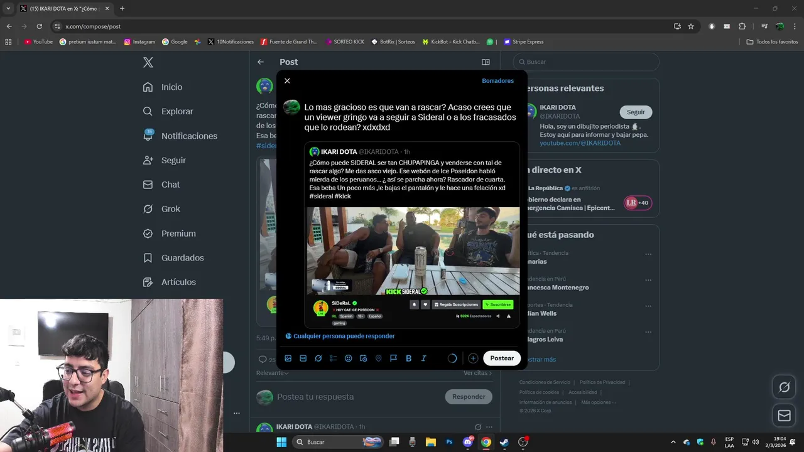The width and height of the screenshot is (804, 452).
Task: Open the Instagram bookmark
Action: pos(139,42)
